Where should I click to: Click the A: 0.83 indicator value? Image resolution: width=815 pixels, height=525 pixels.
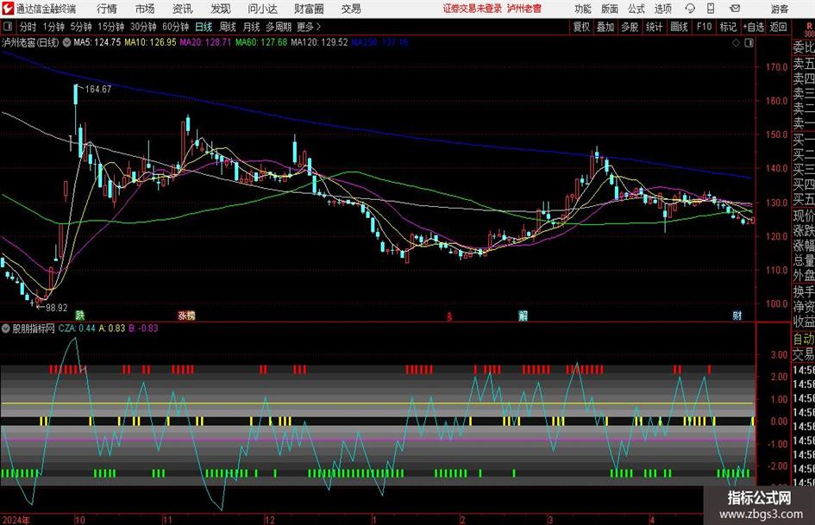click(112, 328)
